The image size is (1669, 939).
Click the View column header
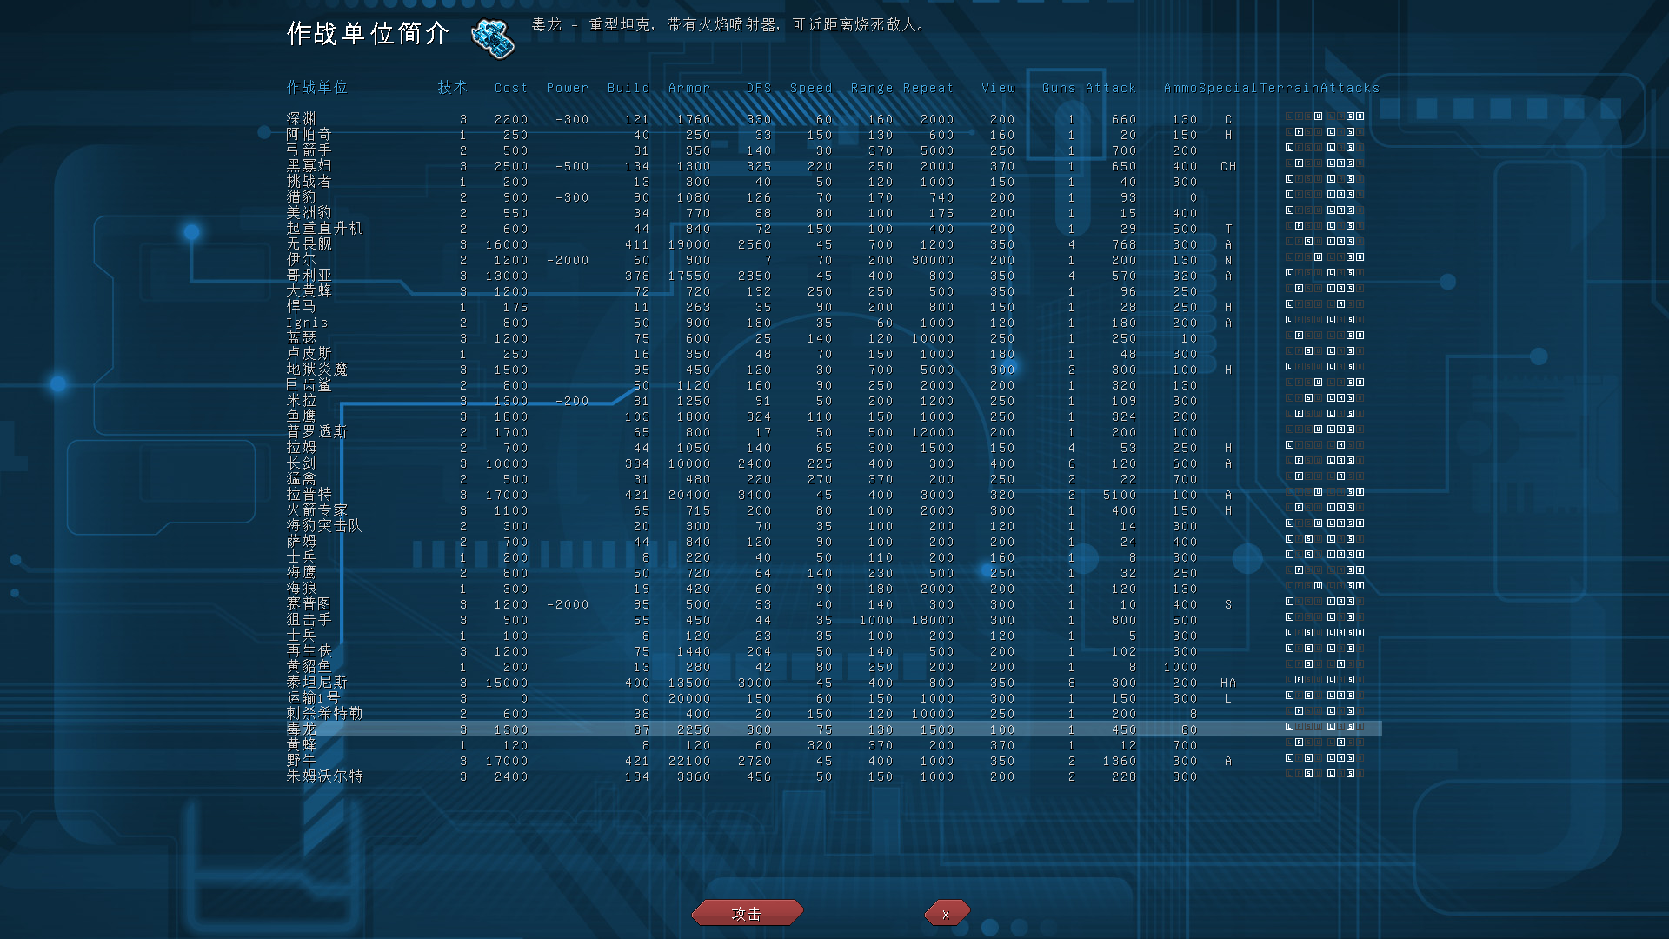[x=998, y=88]
